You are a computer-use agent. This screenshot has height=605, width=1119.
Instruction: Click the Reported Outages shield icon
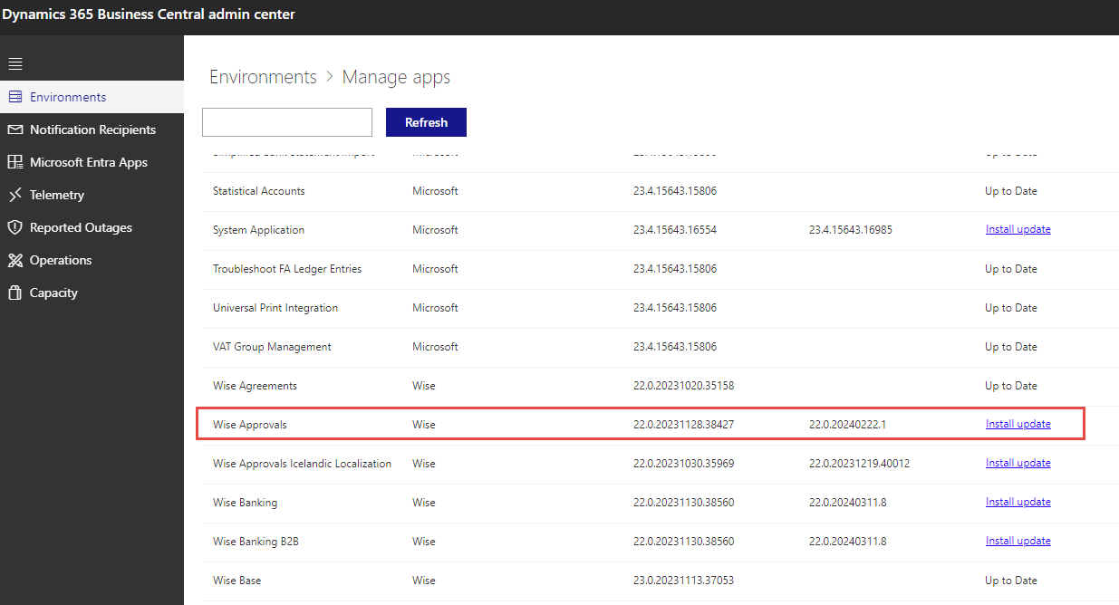pos(14,227)
